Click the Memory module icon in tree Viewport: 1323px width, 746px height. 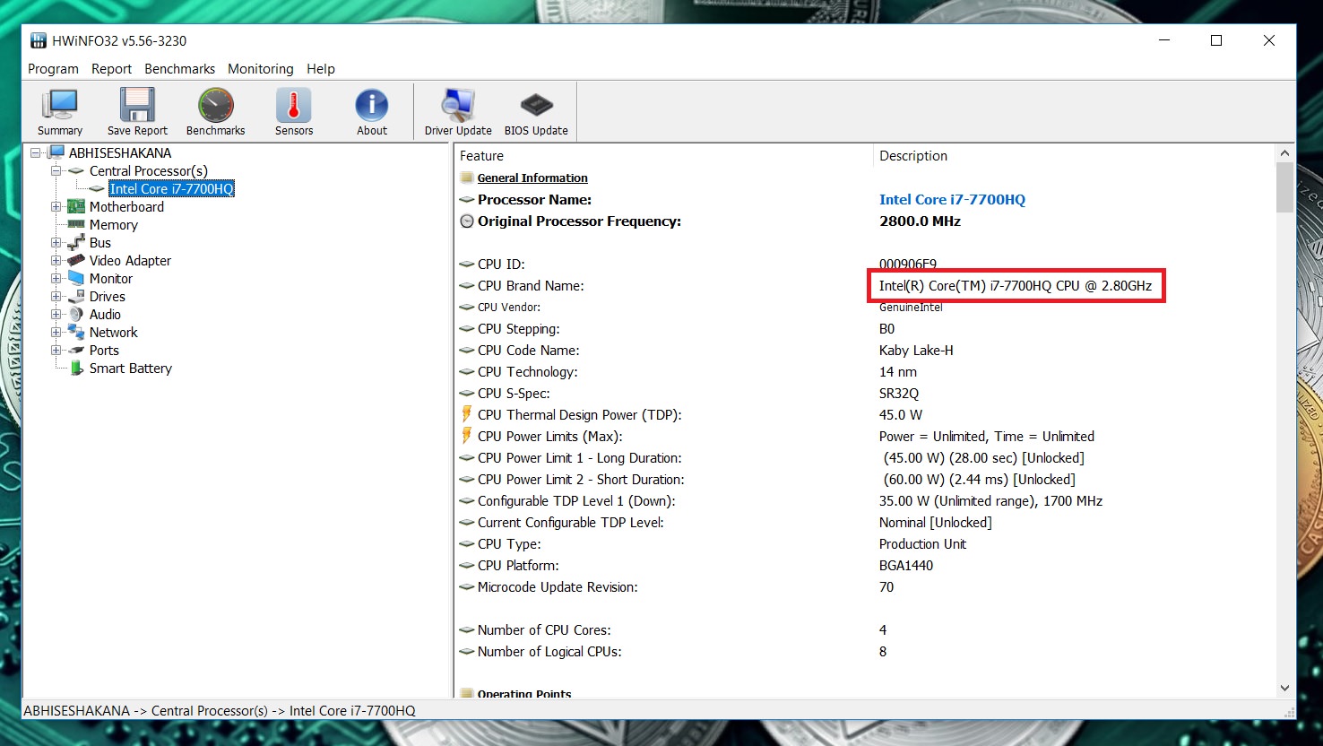click(x=76, y=224)
